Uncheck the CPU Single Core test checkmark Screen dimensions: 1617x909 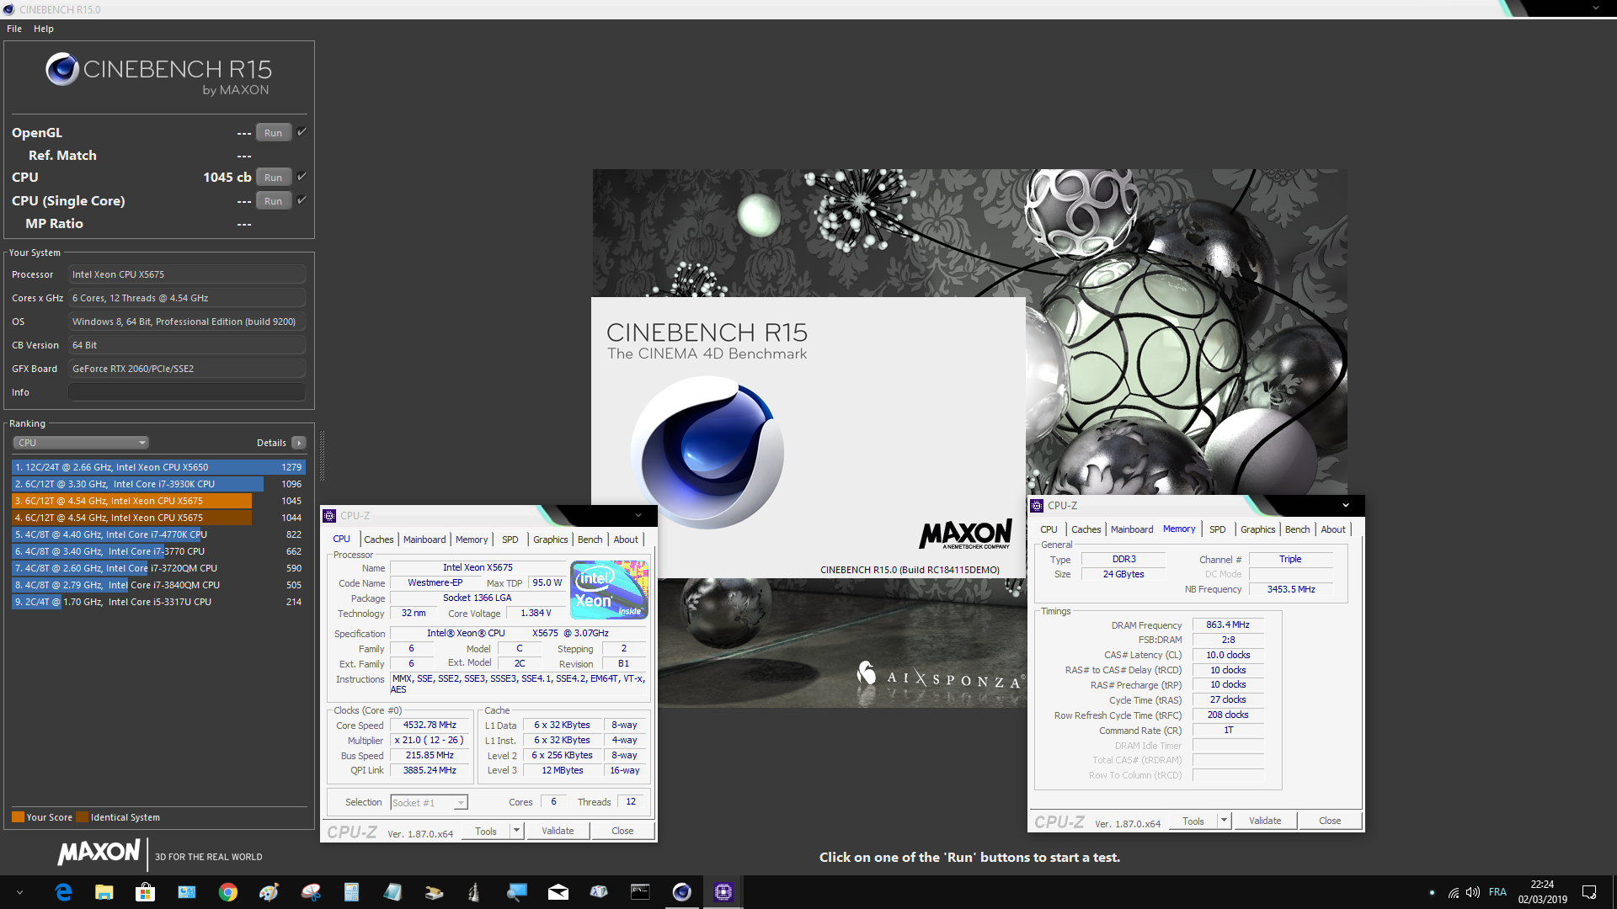[x=301, y=200]
